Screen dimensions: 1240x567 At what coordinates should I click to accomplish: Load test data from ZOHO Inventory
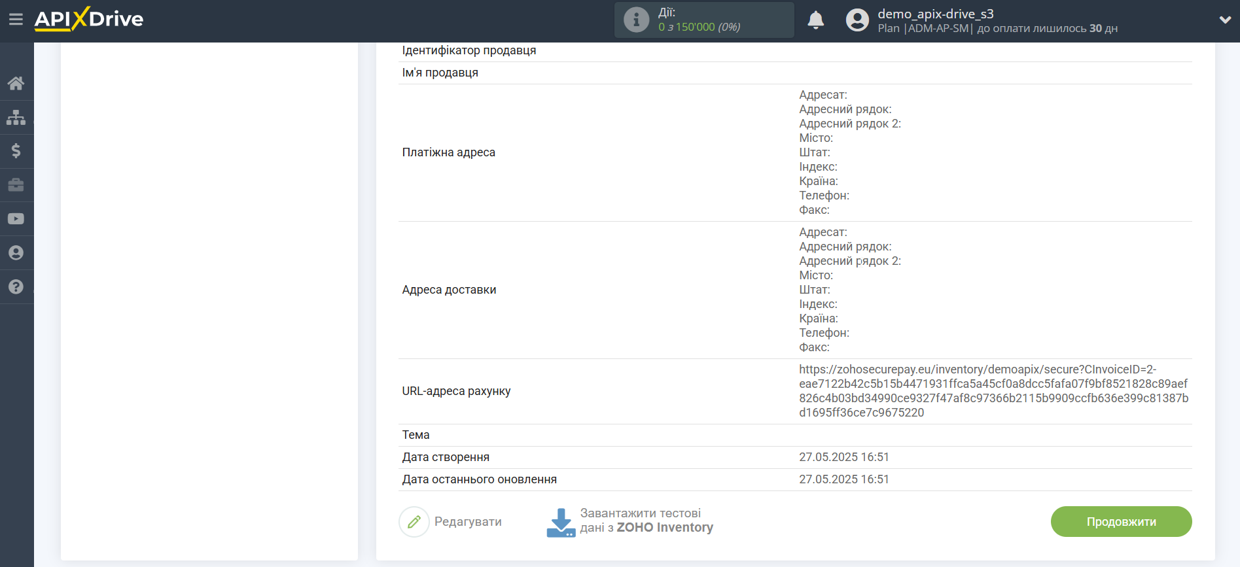[646, 521]
